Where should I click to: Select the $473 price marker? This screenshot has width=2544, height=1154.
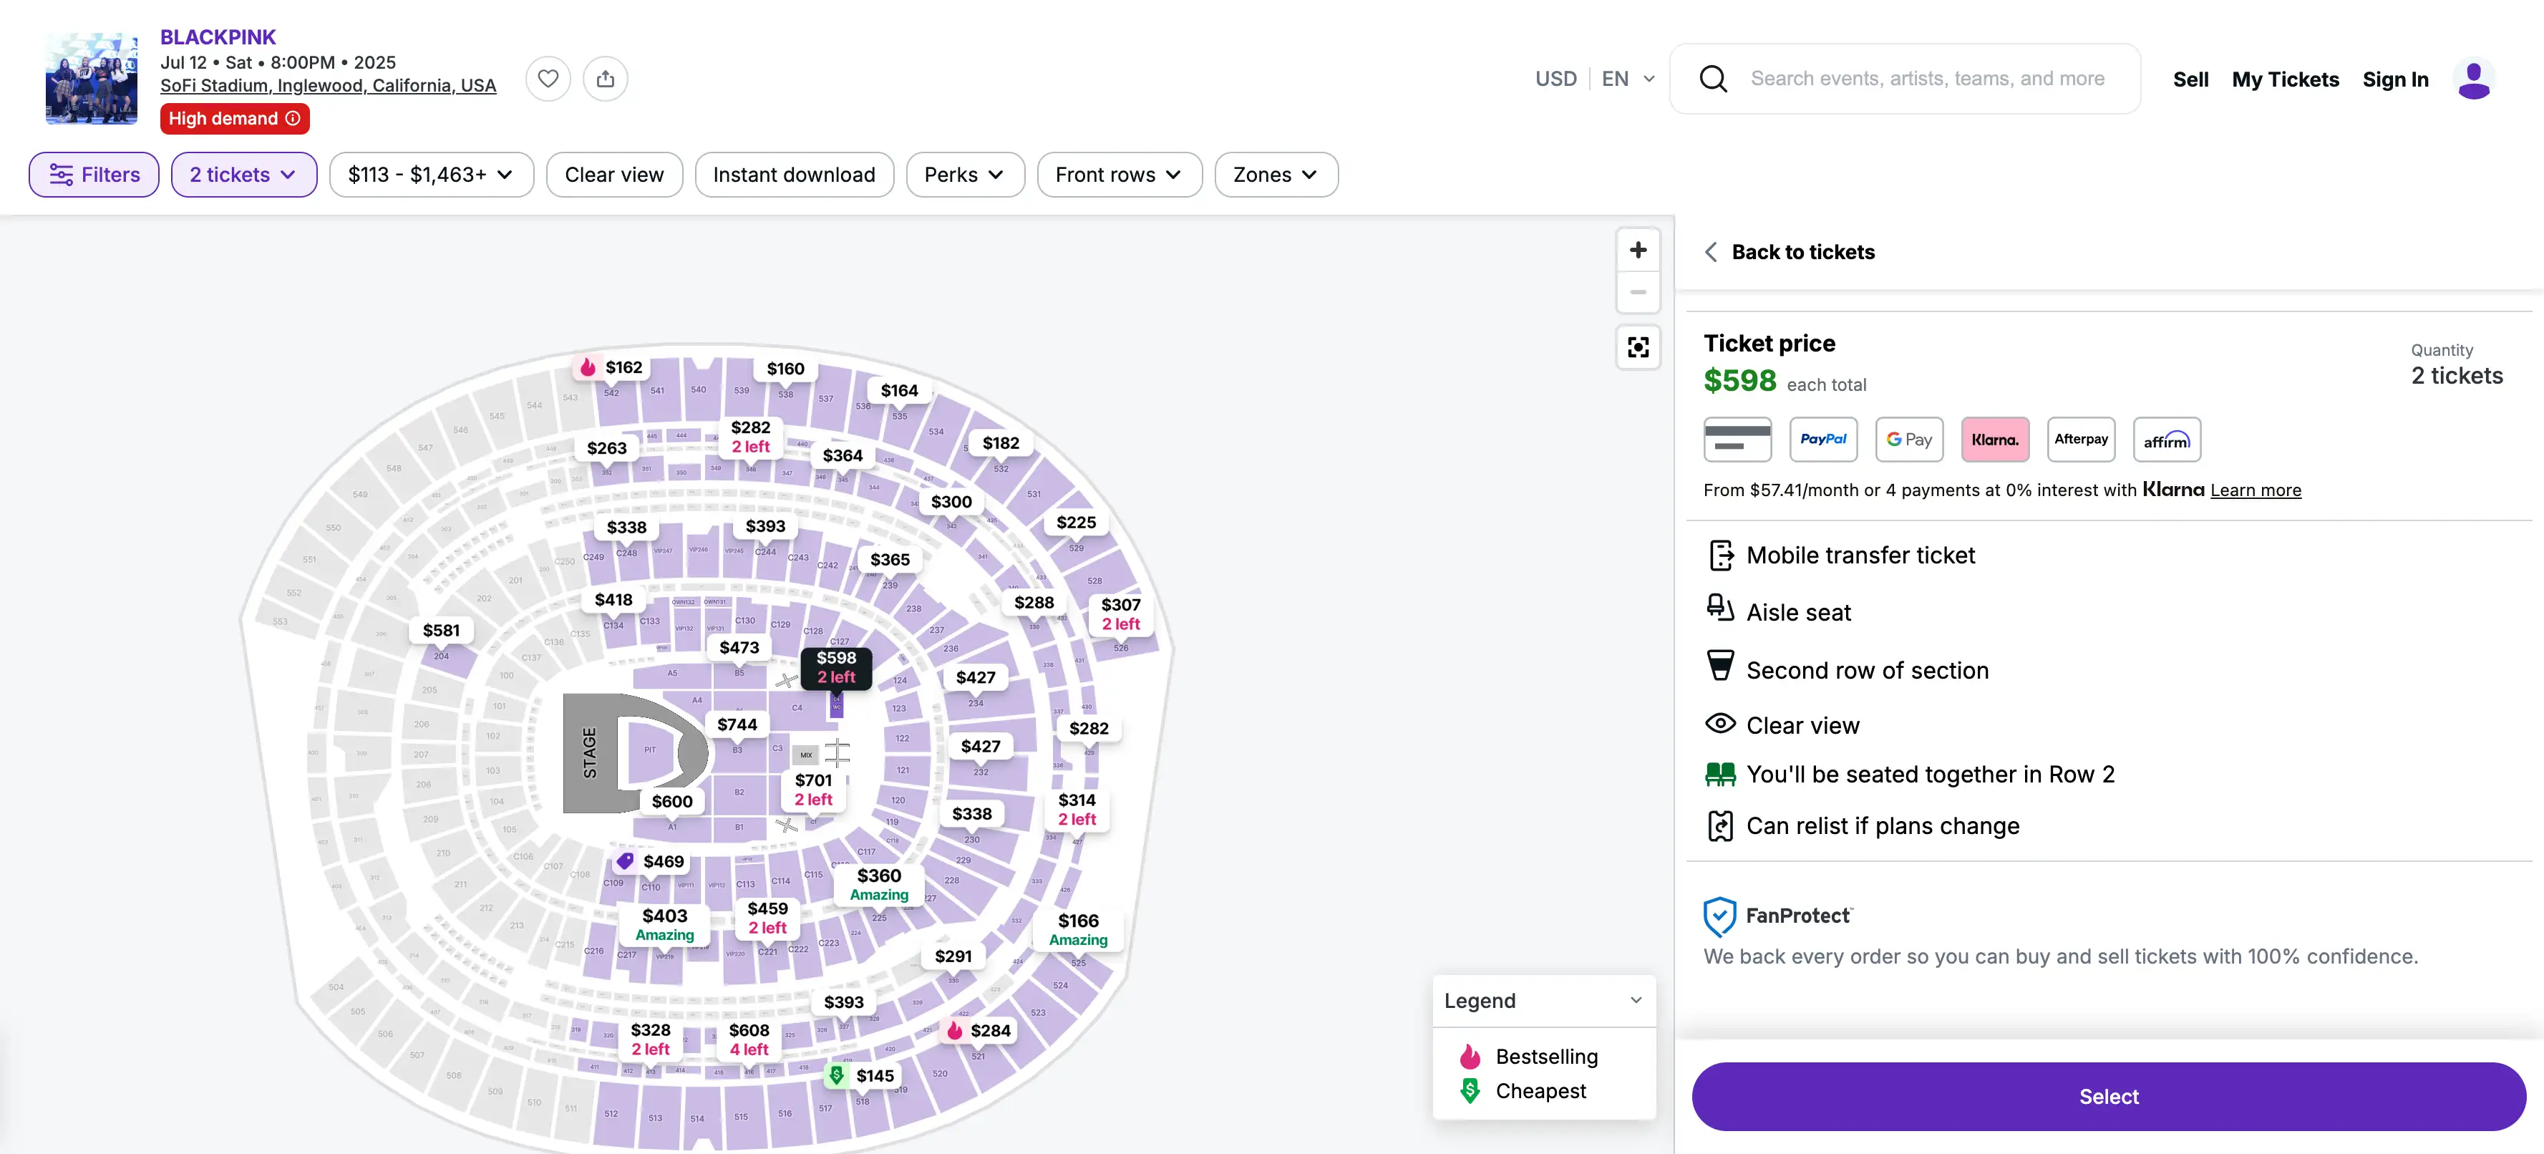739,647
